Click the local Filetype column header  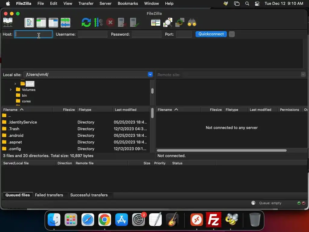coord(95,110)
